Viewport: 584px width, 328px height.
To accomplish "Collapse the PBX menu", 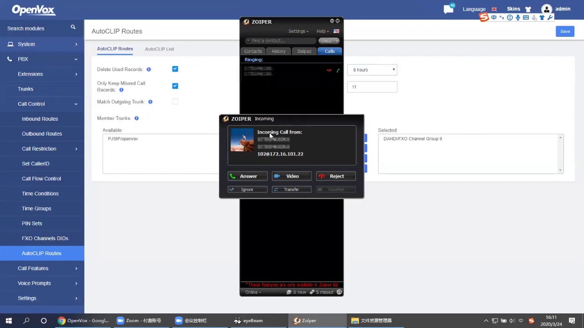I will click(42, 59).
